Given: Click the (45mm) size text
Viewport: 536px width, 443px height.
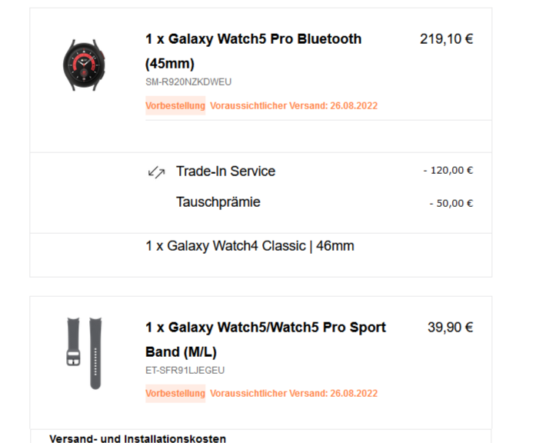Looking at the screenshot, I should click(170, 63).
